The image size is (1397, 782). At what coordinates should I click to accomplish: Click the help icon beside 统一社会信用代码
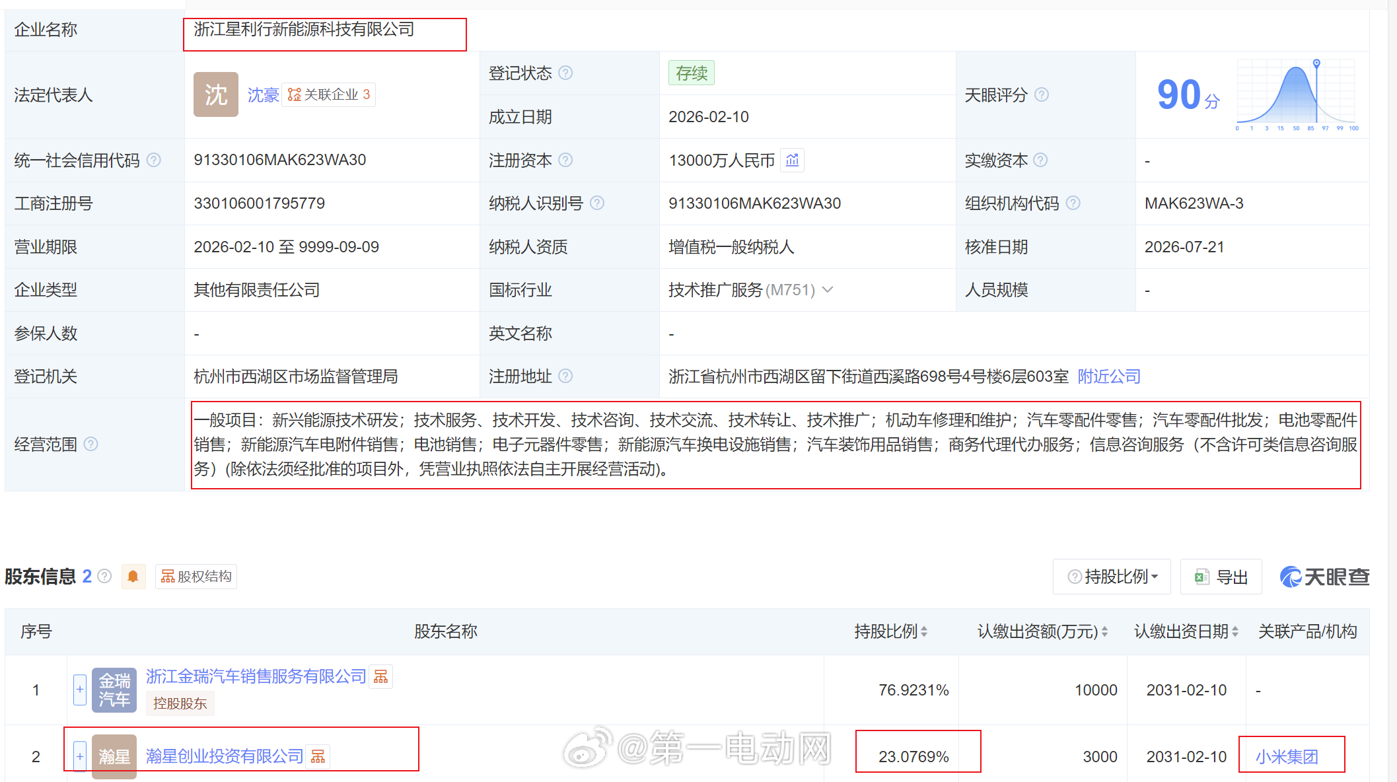click(153, 160)
